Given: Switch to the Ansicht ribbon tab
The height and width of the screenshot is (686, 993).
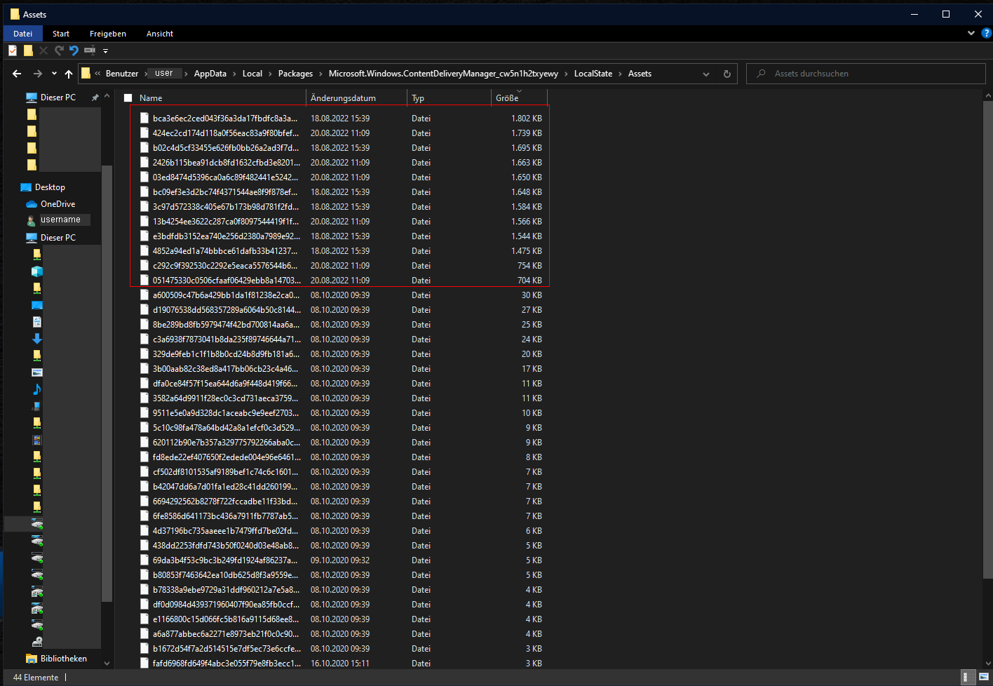Looking at the screenshot, I should 159,34.
